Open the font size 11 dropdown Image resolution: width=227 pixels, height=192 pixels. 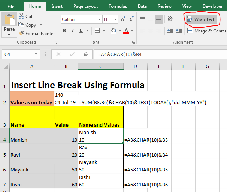115,19
